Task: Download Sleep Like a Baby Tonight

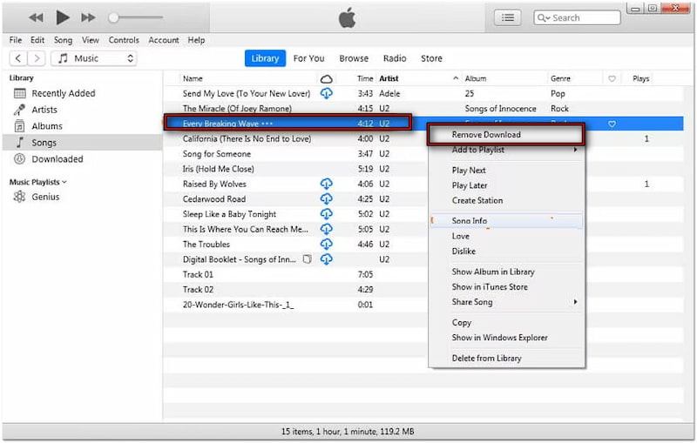Action: (x=326, y=214)
